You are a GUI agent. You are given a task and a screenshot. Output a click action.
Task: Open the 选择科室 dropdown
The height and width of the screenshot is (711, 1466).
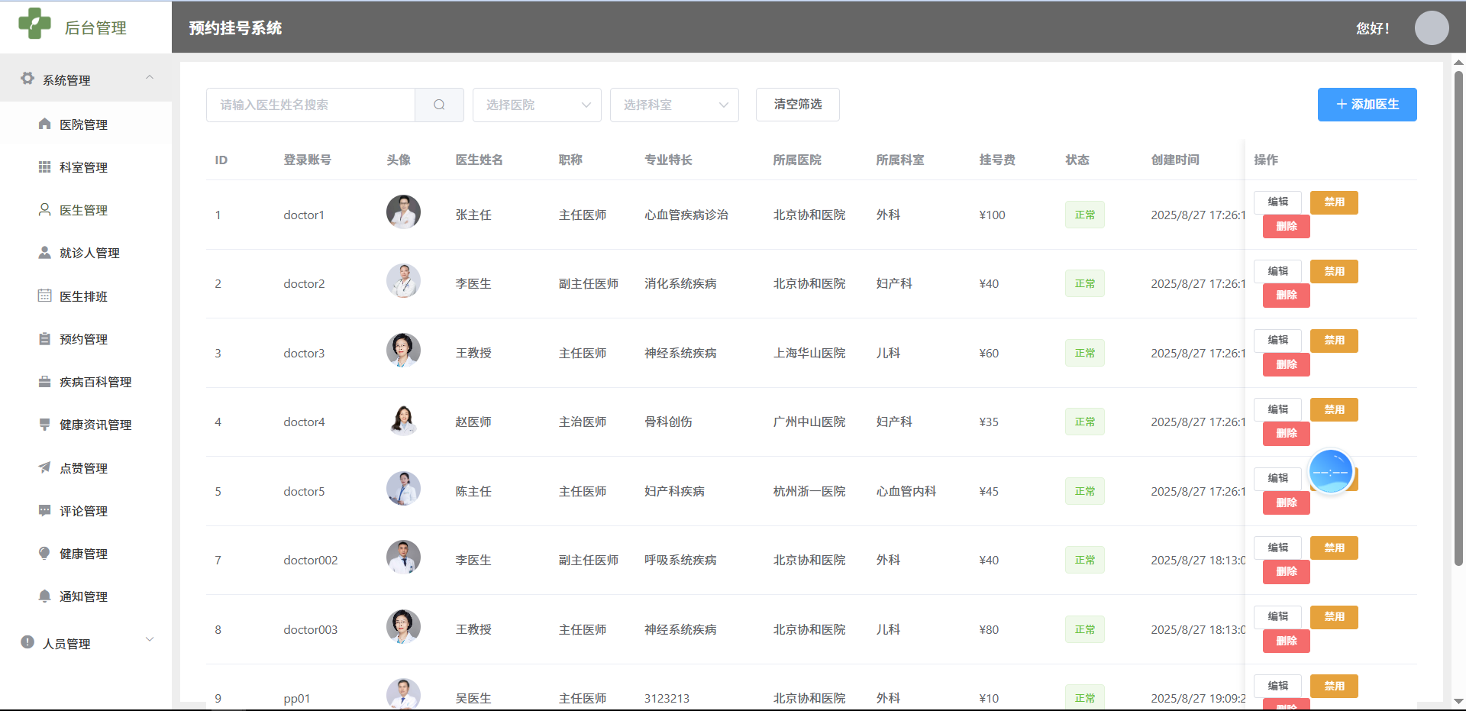point(674,105)
